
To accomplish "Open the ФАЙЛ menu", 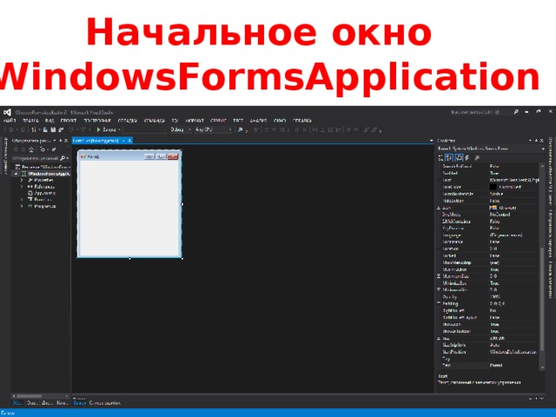I will (x=9, y=121).
